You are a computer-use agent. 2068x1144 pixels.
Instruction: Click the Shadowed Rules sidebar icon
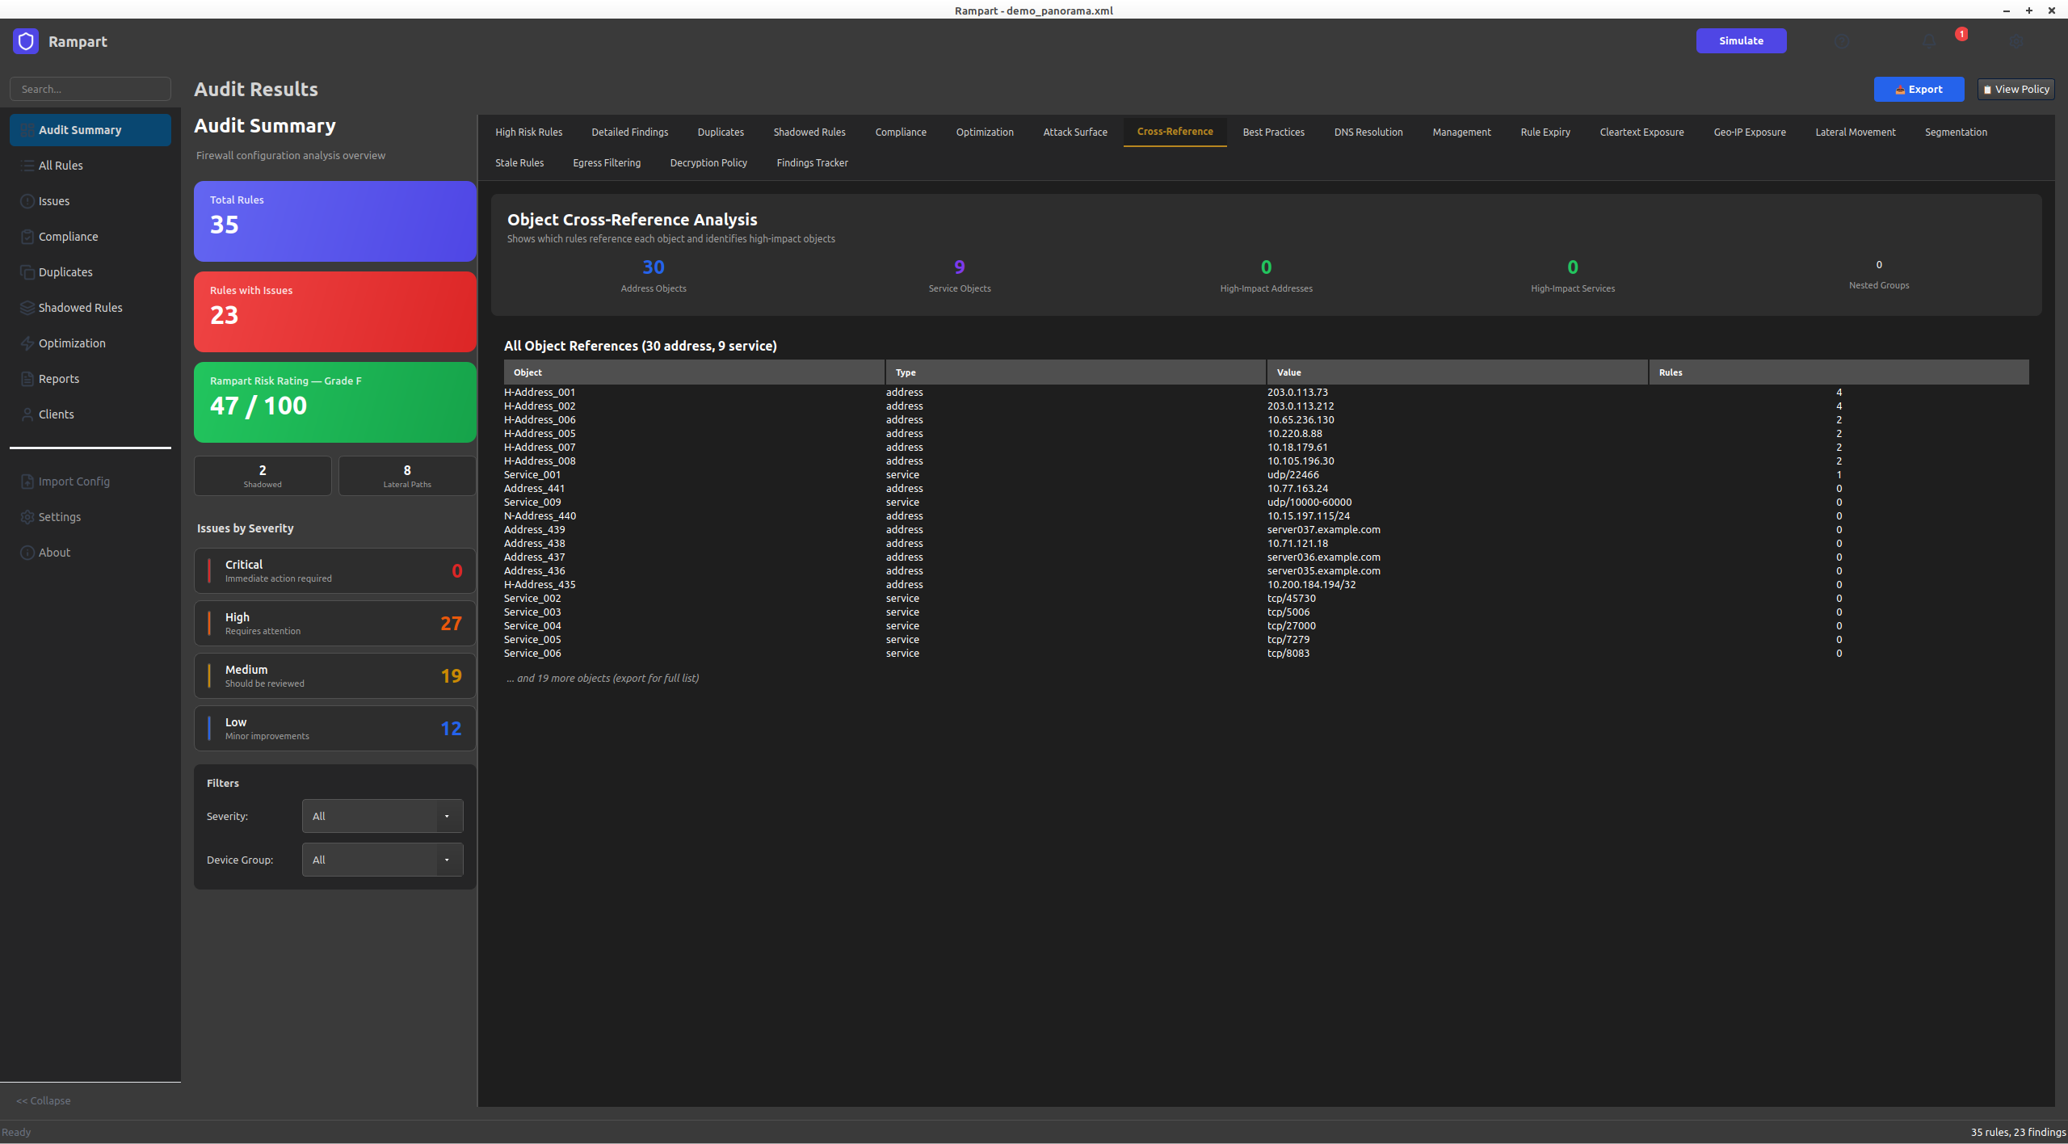coord(27,308)
